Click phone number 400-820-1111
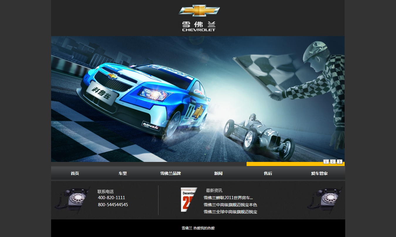The height and width of the screenshot is (237, 396). click(112, 198)
